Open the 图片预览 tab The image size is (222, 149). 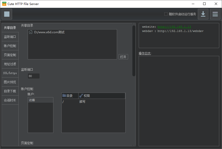coord(10,82)
